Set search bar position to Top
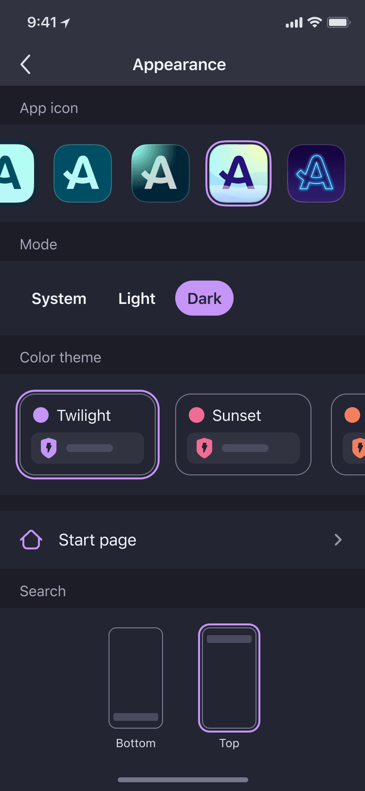Viewport: 365px width, 791px height. click(x=229, y=688)
